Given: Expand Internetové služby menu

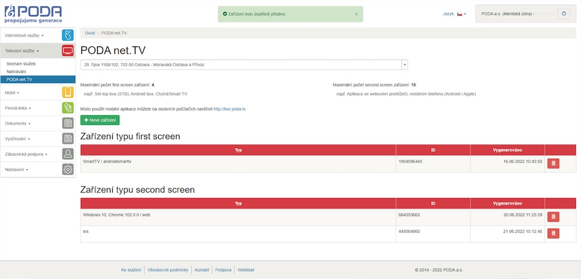Looking at the screenshot, I should click(x=24, y=35).
